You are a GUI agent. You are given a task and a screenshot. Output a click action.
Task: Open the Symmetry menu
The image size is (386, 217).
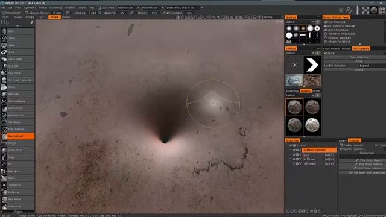[x=30, y=8]
